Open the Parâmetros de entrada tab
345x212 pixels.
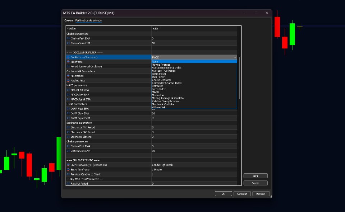(x=88, y=20)
